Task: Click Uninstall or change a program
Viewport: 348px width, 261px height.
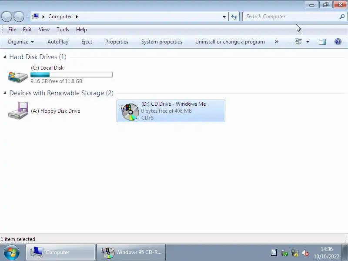Action: pyautogui.click(x=230, y=42)
